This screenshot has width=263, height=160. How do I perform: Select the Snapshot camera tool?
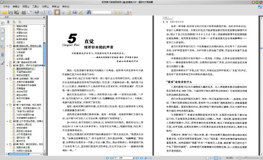pyautogui.click(x=75, y=12)
